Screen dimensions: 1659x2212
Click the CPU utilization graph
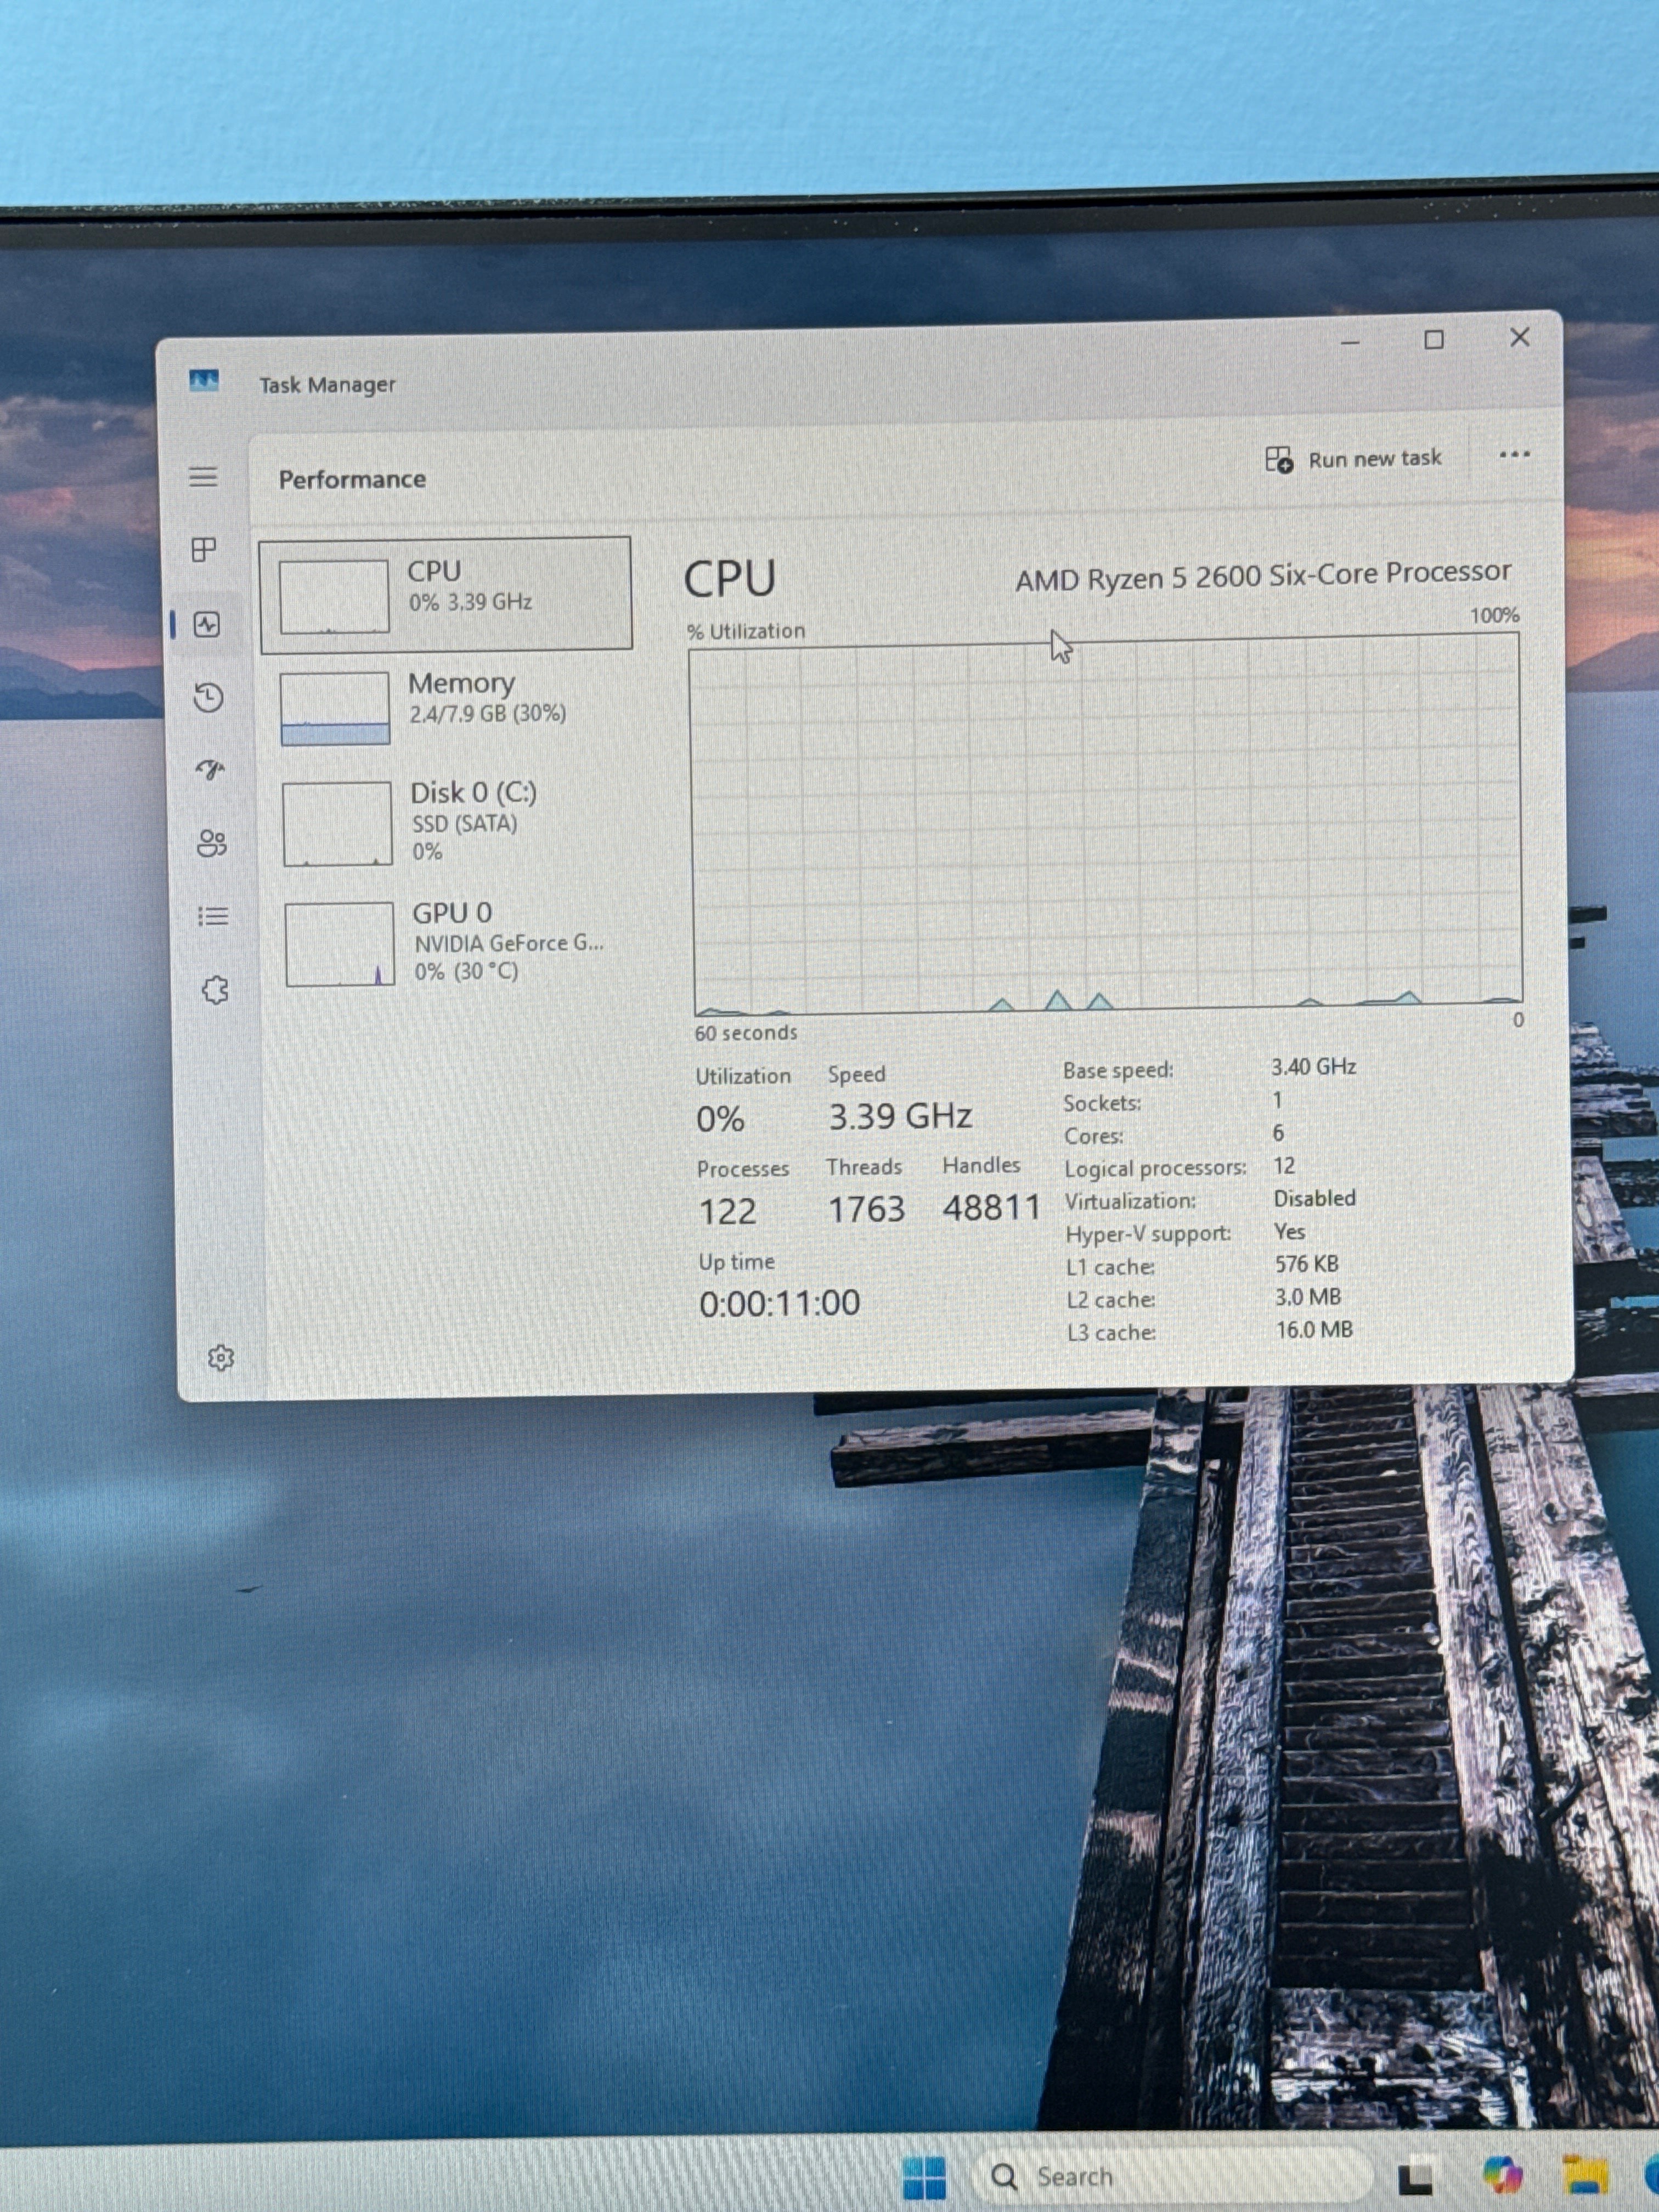[1106, 825]
